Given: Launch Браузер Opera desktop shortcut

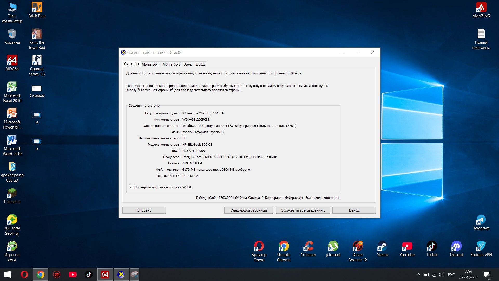Looking at the screenshot, I should click(259, 252).
